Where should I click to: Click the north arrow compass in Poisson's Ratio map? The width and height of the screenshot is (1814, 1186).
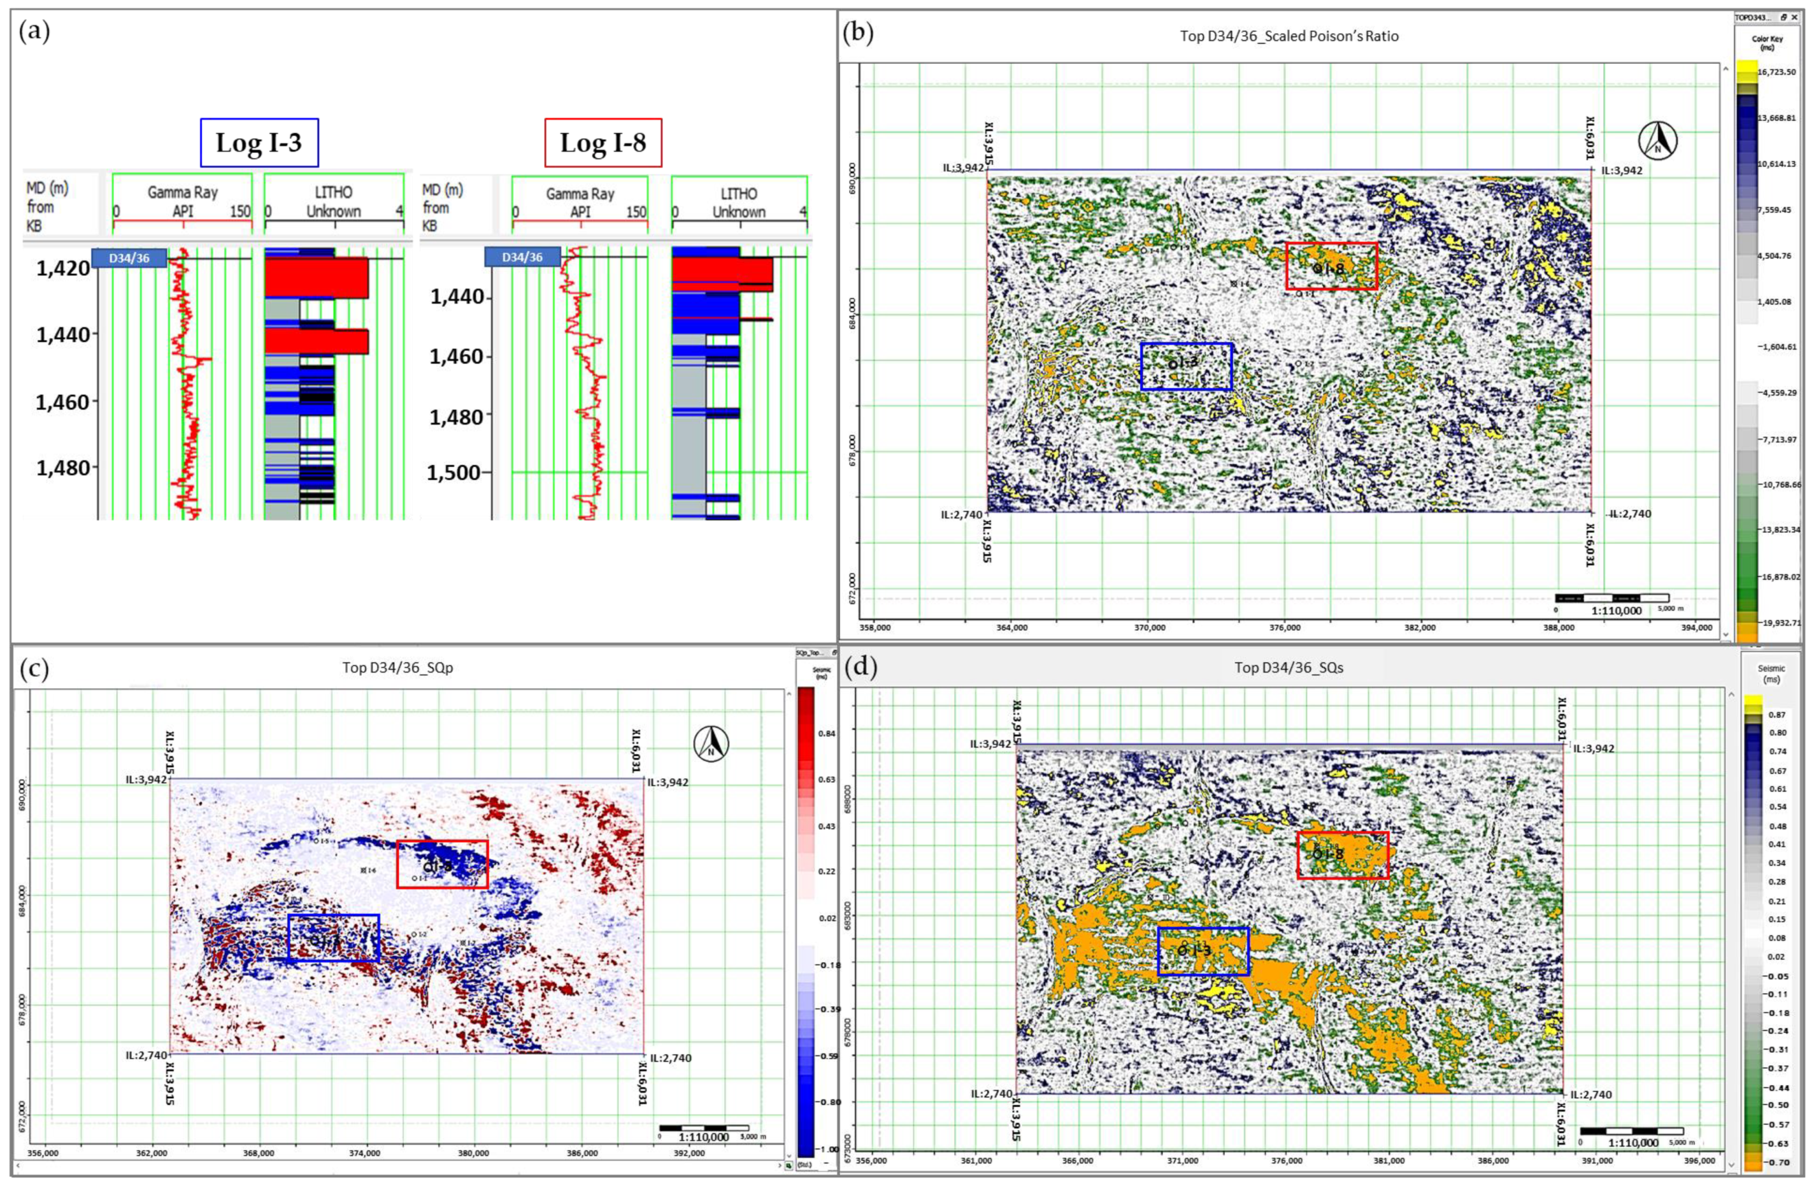[1658, 141]
